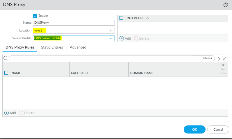Uncheck the Enable checkbox
This screenshot has width=232, height=139.
35,16
